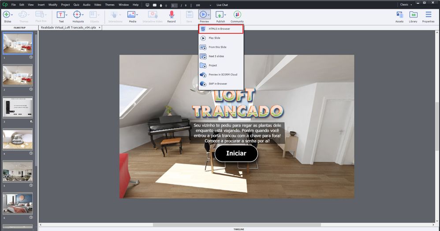The image size is (440, 231).
Task: Open the Assets panel icon
Action: [x=399, y=15]
